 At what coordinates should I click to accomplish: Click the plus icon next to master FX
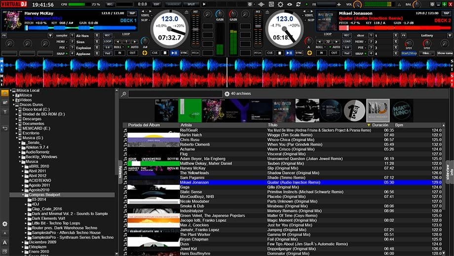tap(339, 4)
